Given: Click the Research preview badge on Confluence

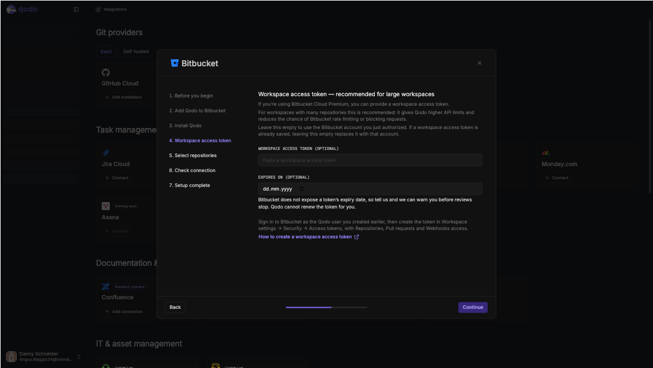Looking at the screenshot, I should click(x=130, y=287).
